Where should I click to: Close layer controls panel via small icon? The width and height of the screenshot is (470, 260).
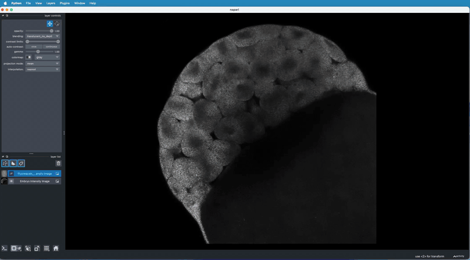pos(3,15)
